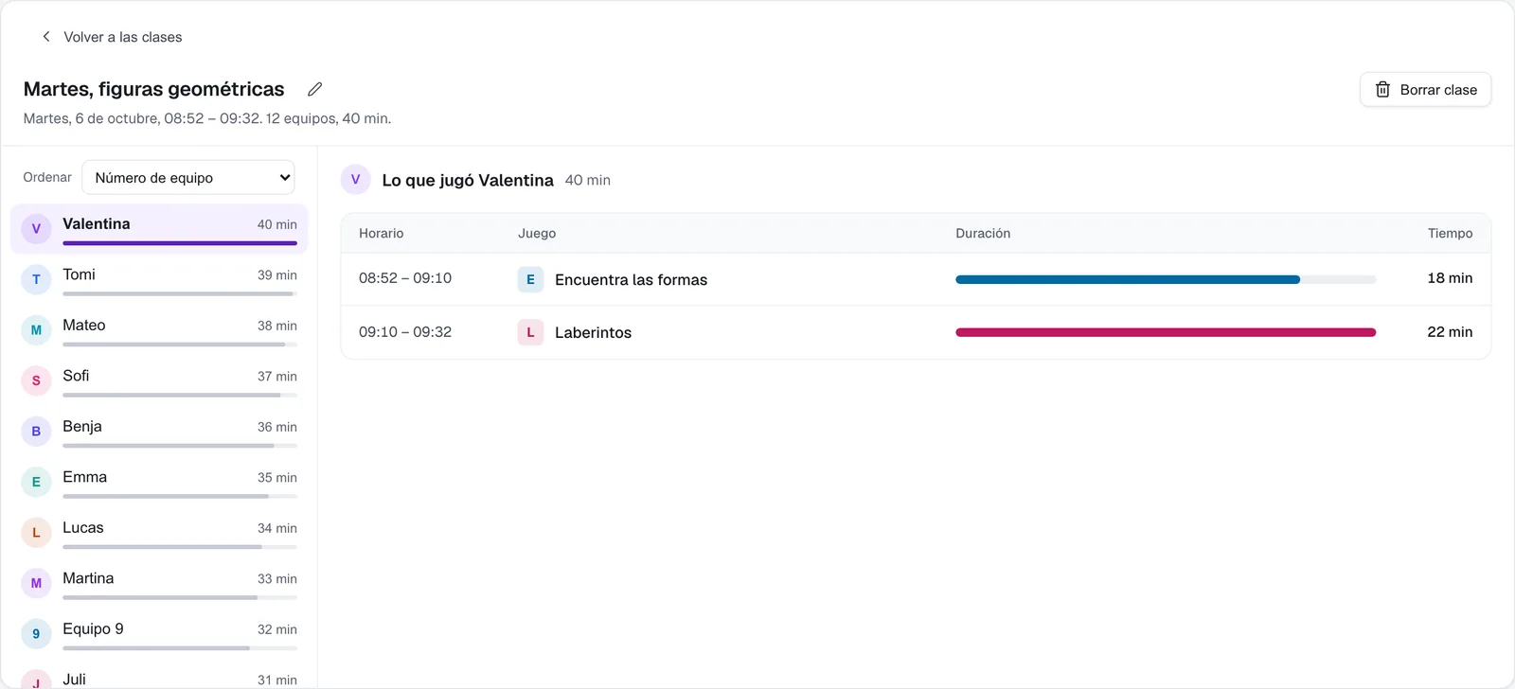1515x689 pixels.
Task: Click the Encuentra las formas game name
Action: pyautogui.click(x=631, y=280)
